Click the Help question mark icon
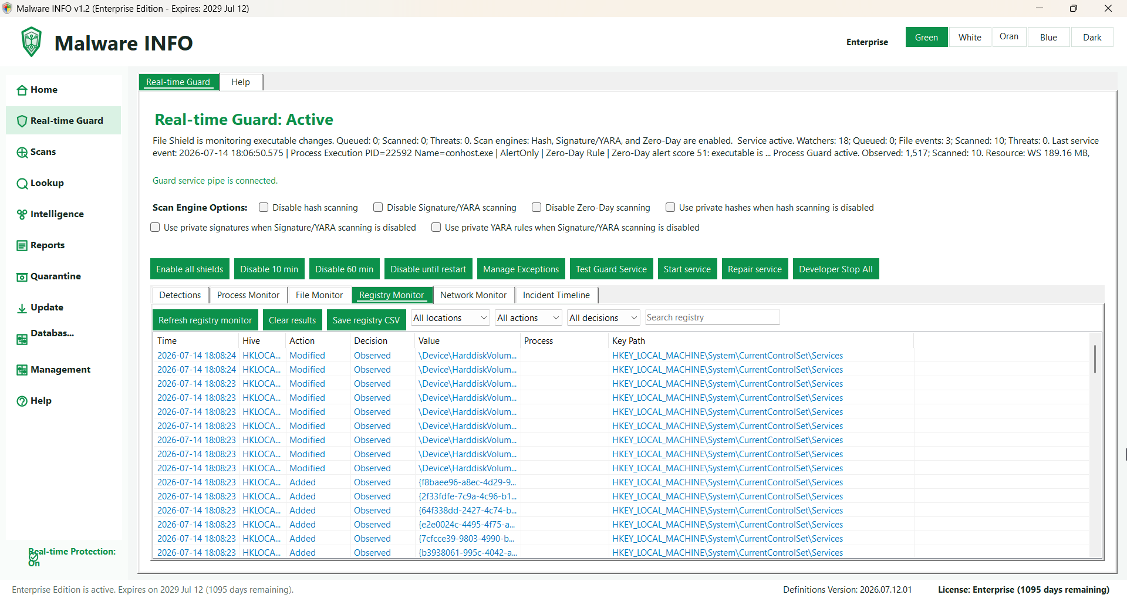The image size is (1127, 598). pos(22,401)
